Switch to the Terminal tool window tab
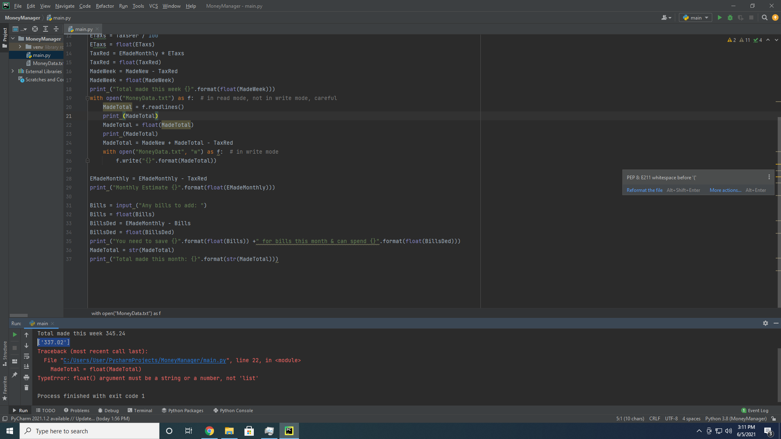 click(x=140, y=411)
